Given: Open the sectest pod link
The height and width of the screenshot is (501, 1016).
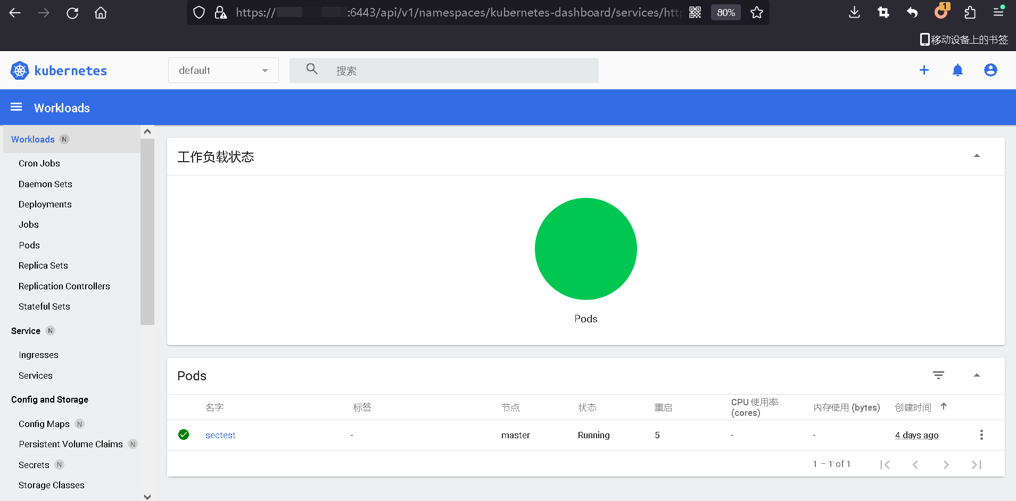Looking at the screenshot, I should [x=220, y=435].
